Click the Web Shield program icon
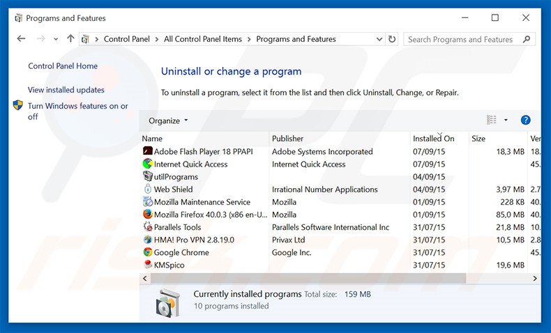Viewport: 551px width, 333px height. (x=147, y=189)
